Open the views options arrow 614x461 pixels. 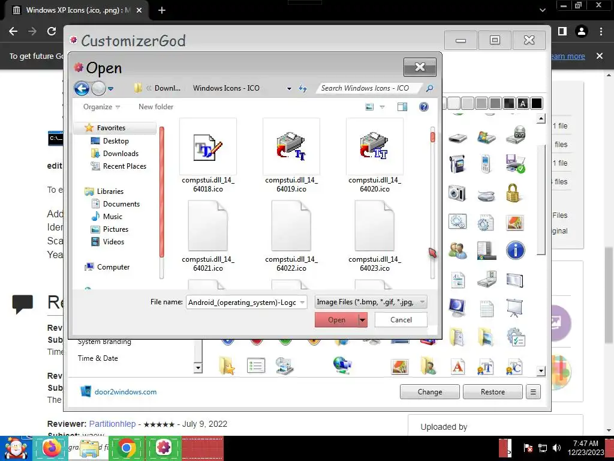[382, 107]
